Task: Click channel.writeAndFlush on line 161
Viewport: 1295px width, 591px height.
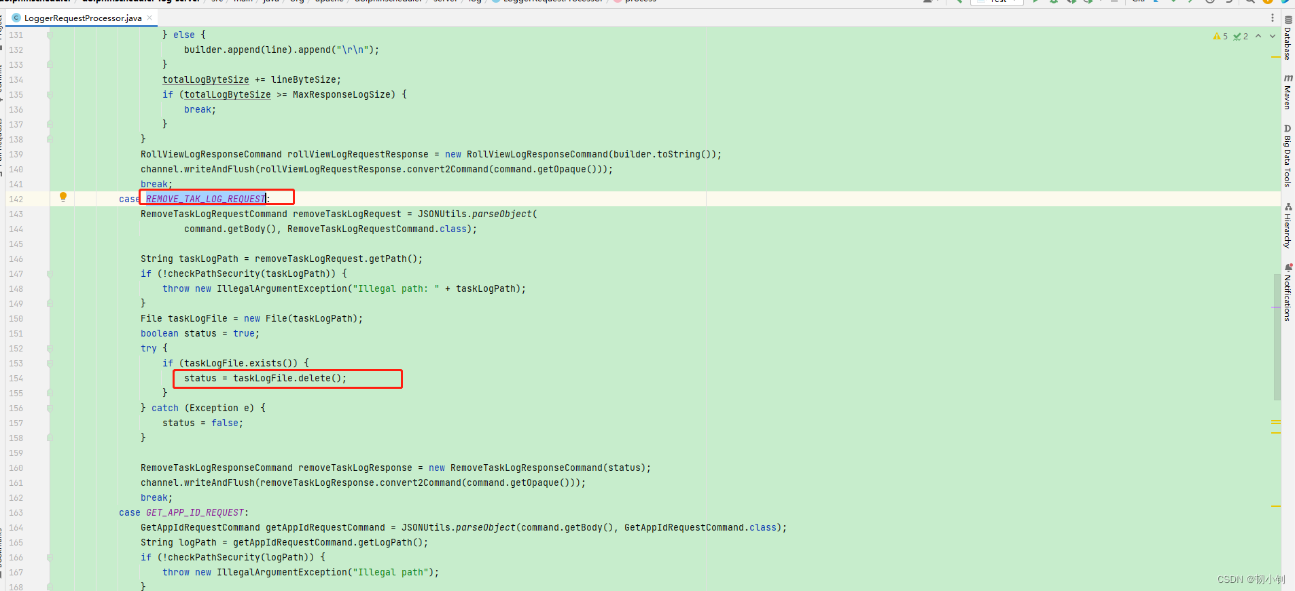Action: tap(197, 482)
